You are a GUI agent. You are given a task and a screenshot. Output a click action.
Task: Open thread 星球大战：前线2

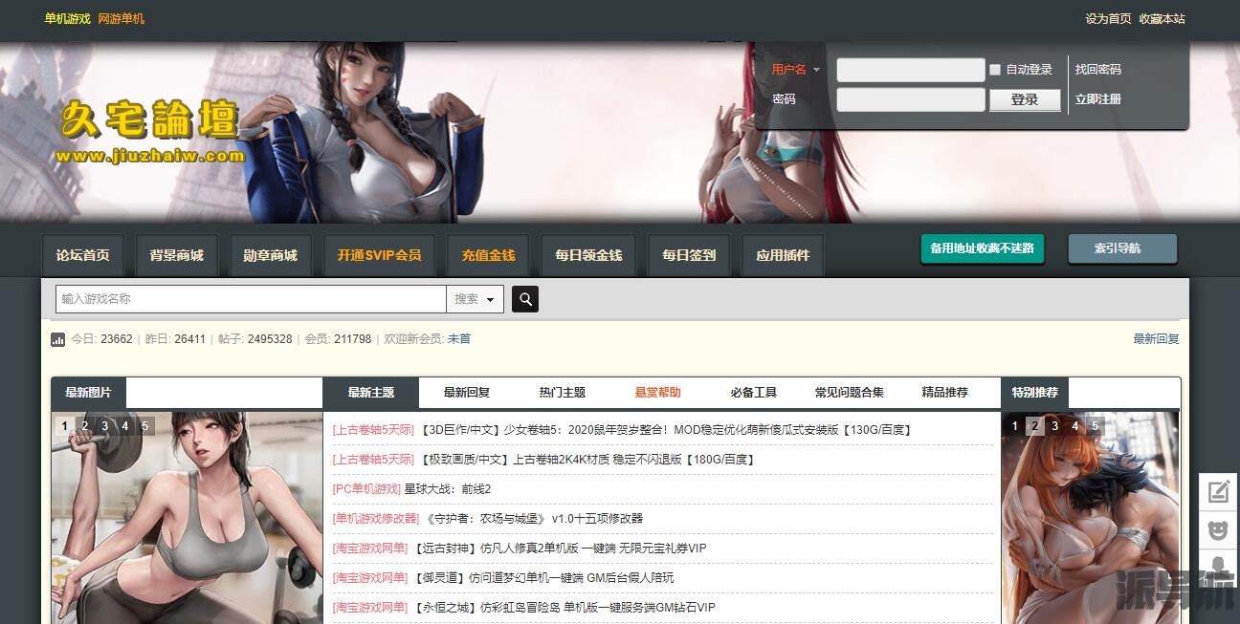(448, 489)
